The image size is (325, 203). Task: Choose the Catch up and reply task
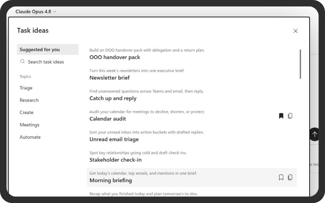click(192, 95)
